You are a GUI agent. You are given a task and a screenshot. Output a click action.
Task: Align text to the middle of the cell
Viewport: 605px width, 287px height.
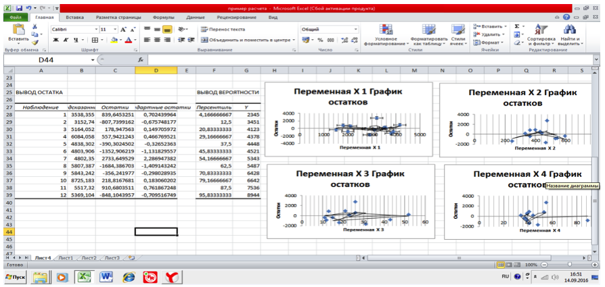[156, 30]
